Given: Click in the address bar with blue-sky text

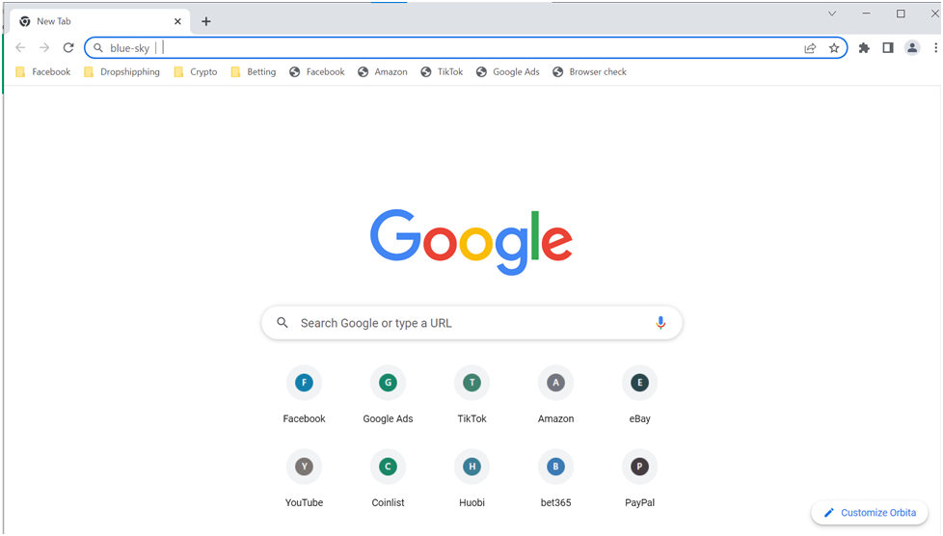Looking at the screenshot, I should pos(466,47).
